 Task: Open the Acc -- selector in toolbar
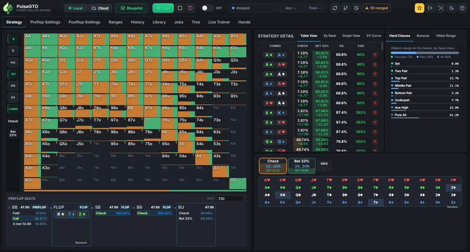pos(291,8)
